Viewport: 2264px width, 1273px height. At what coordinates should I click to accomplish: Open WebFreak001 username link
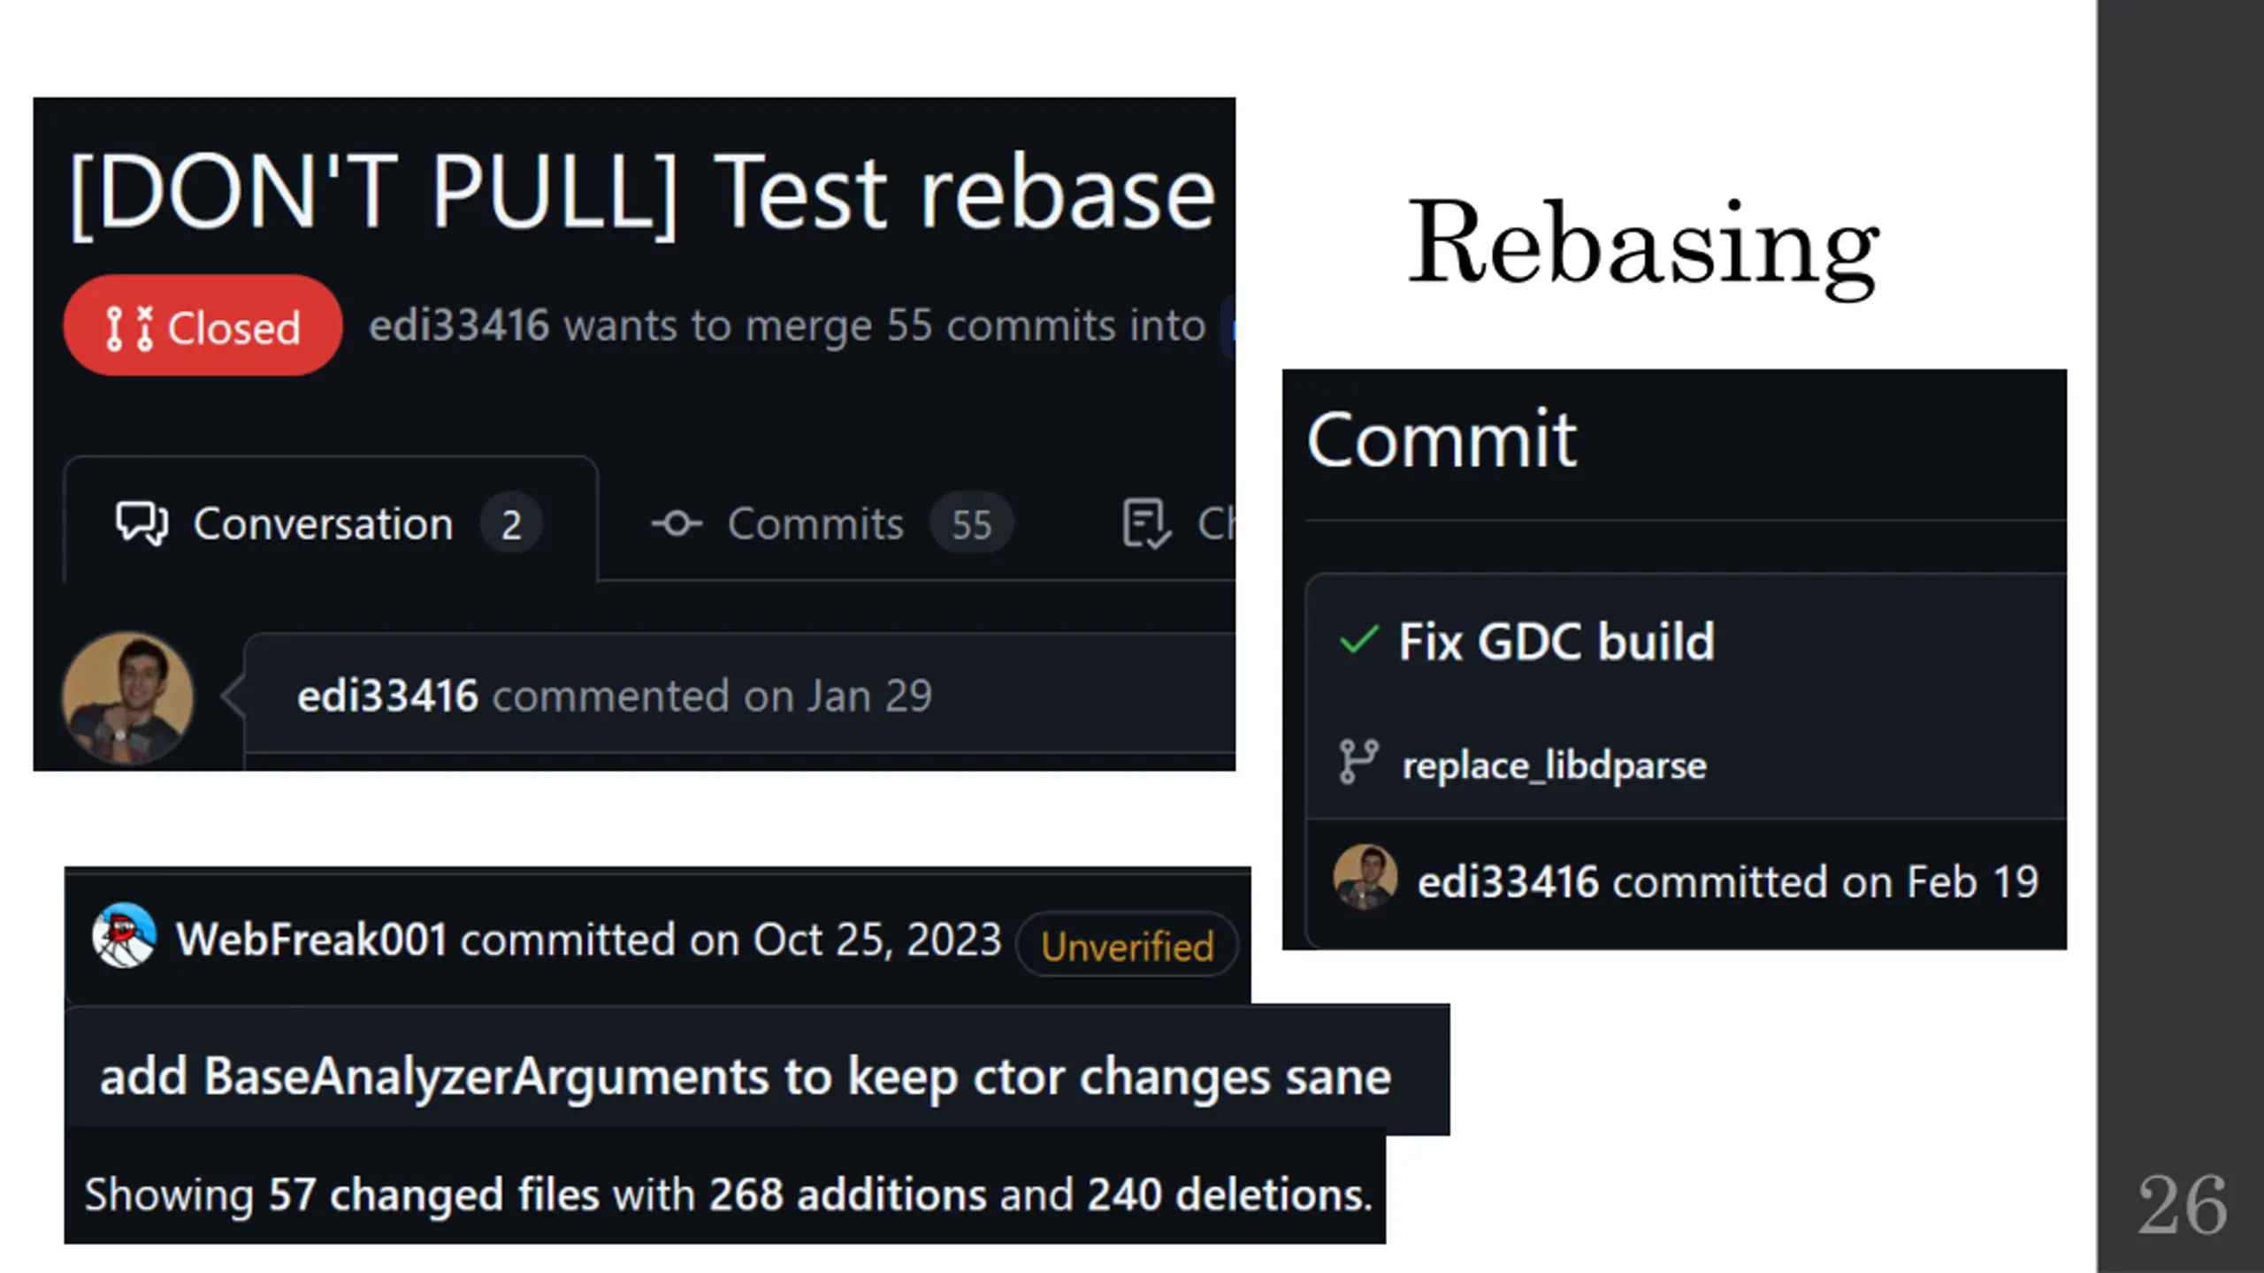point(311,939)
